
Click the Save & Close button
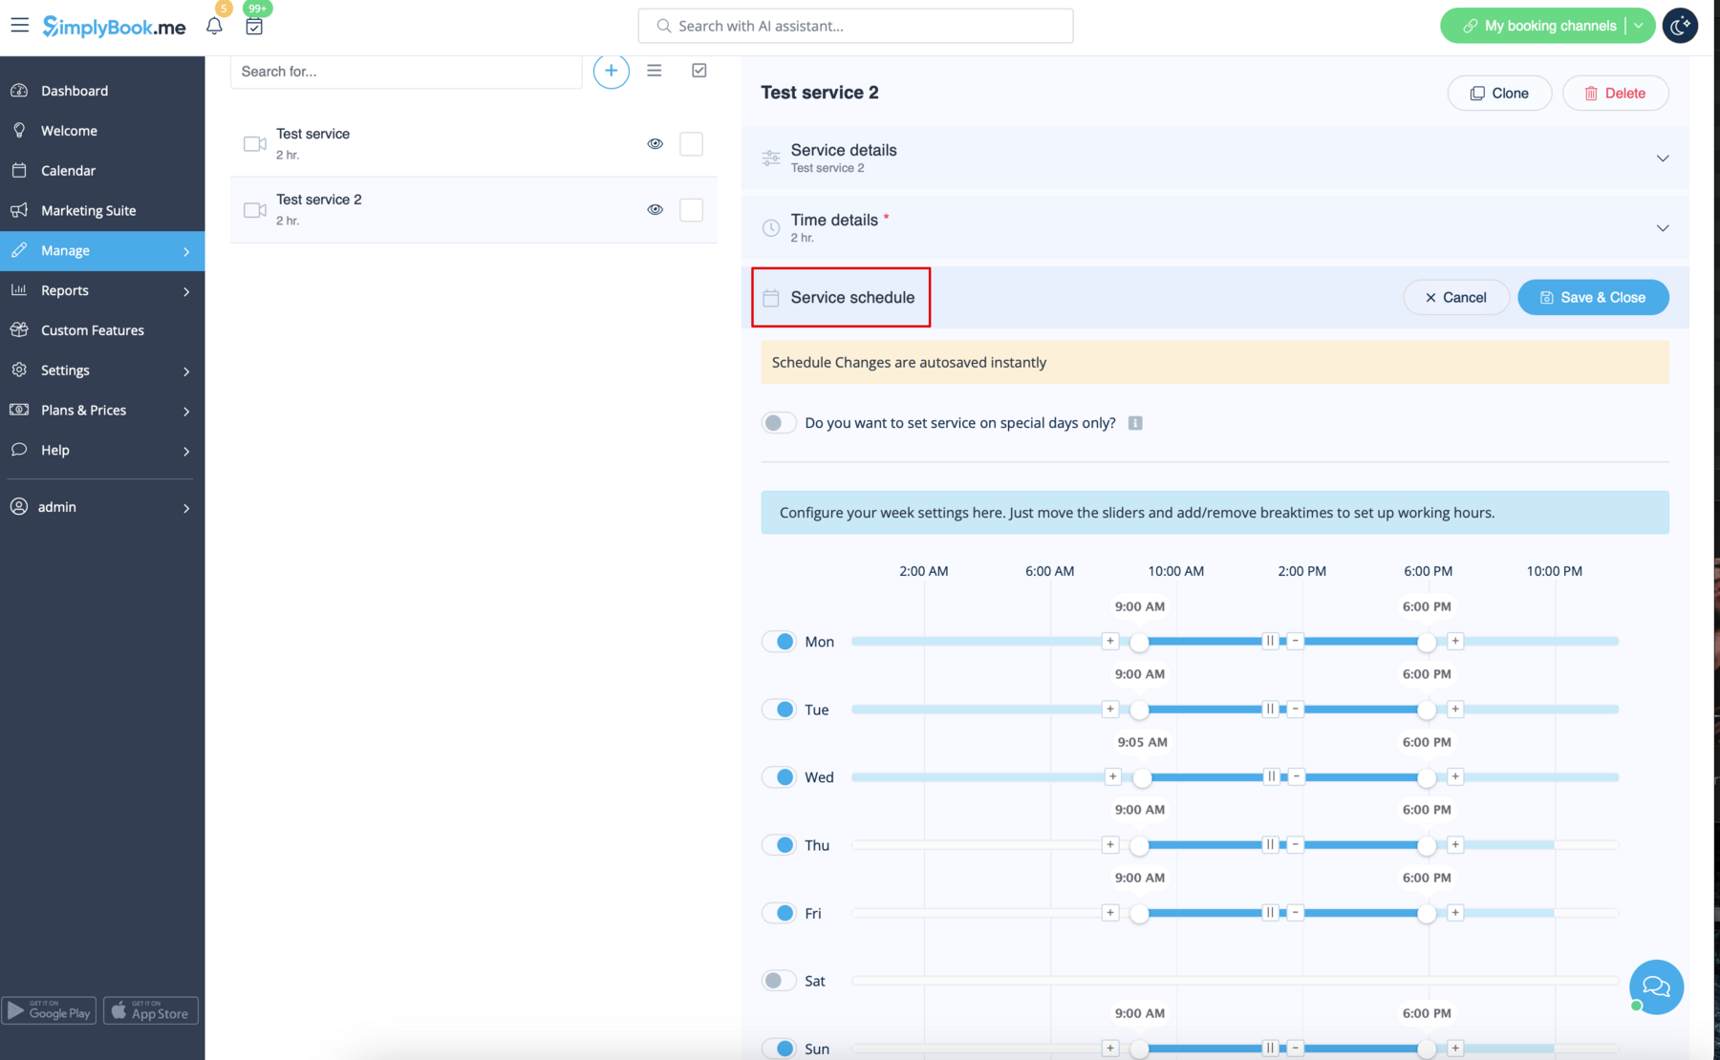(1592, 297)
